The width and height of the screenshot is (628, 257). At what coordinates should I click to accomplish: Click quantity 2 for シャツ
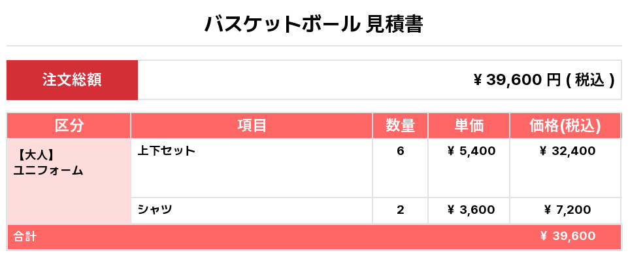click(400, 210)
